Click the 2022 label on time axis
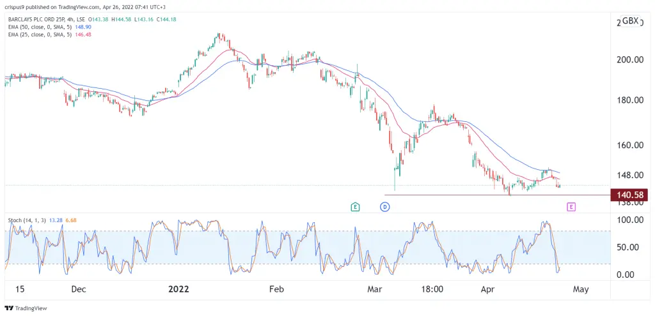The height and width of the screenshot is (316, 655). tap(178, 289)
